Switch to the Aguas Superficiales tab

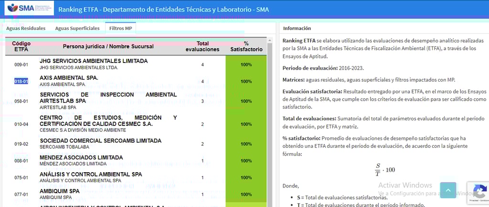coord(77,28)
